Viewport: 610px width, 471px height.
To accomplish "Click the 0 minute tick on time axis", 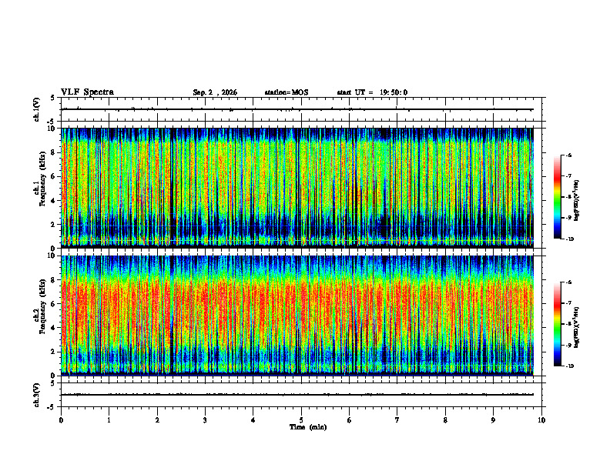I will [x=61, y=420].
